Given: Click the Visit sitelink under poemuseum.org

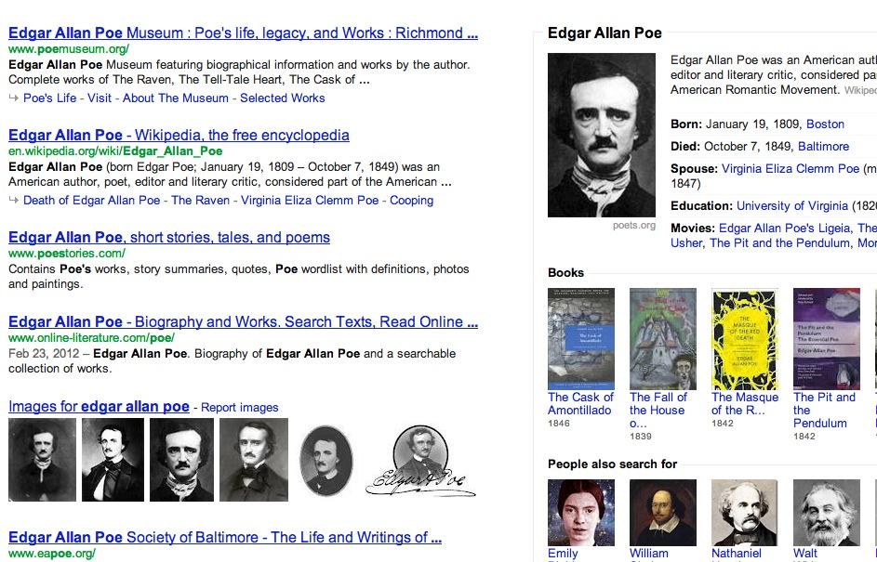Looking at the screenshot, I should pos(100,98).
